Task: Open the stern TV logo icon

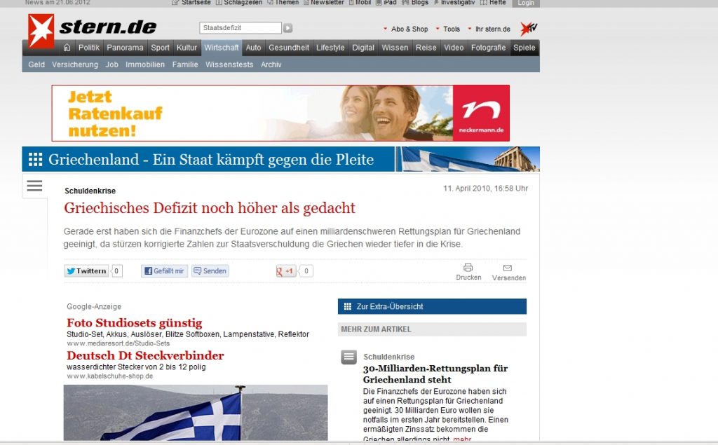Action: 529,29
